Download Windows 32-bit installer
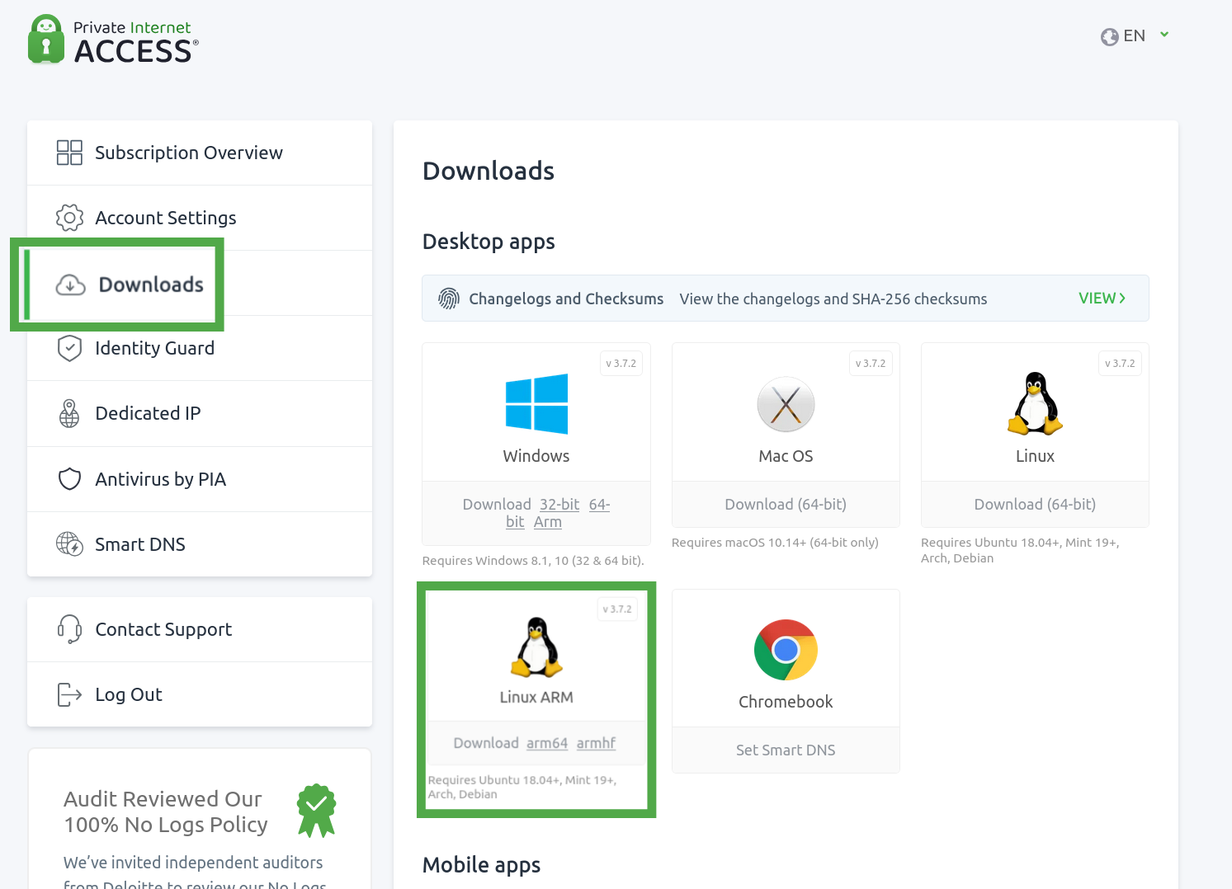Viewport: 1232px width, 889px height. click(559, 504)
